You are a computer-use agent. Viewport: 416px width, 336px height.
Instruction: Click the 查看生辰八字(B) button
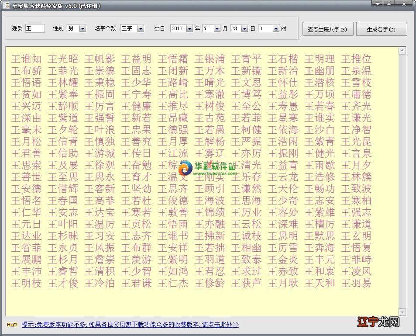327,29
